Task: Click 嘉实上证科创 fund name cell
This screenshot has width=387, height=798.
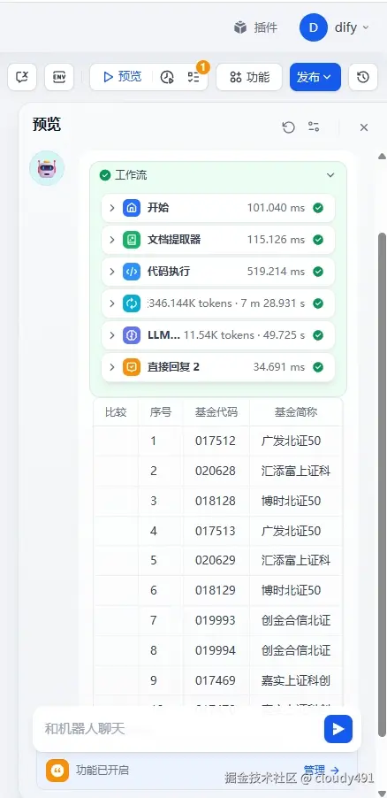Action: pos(296,680)
